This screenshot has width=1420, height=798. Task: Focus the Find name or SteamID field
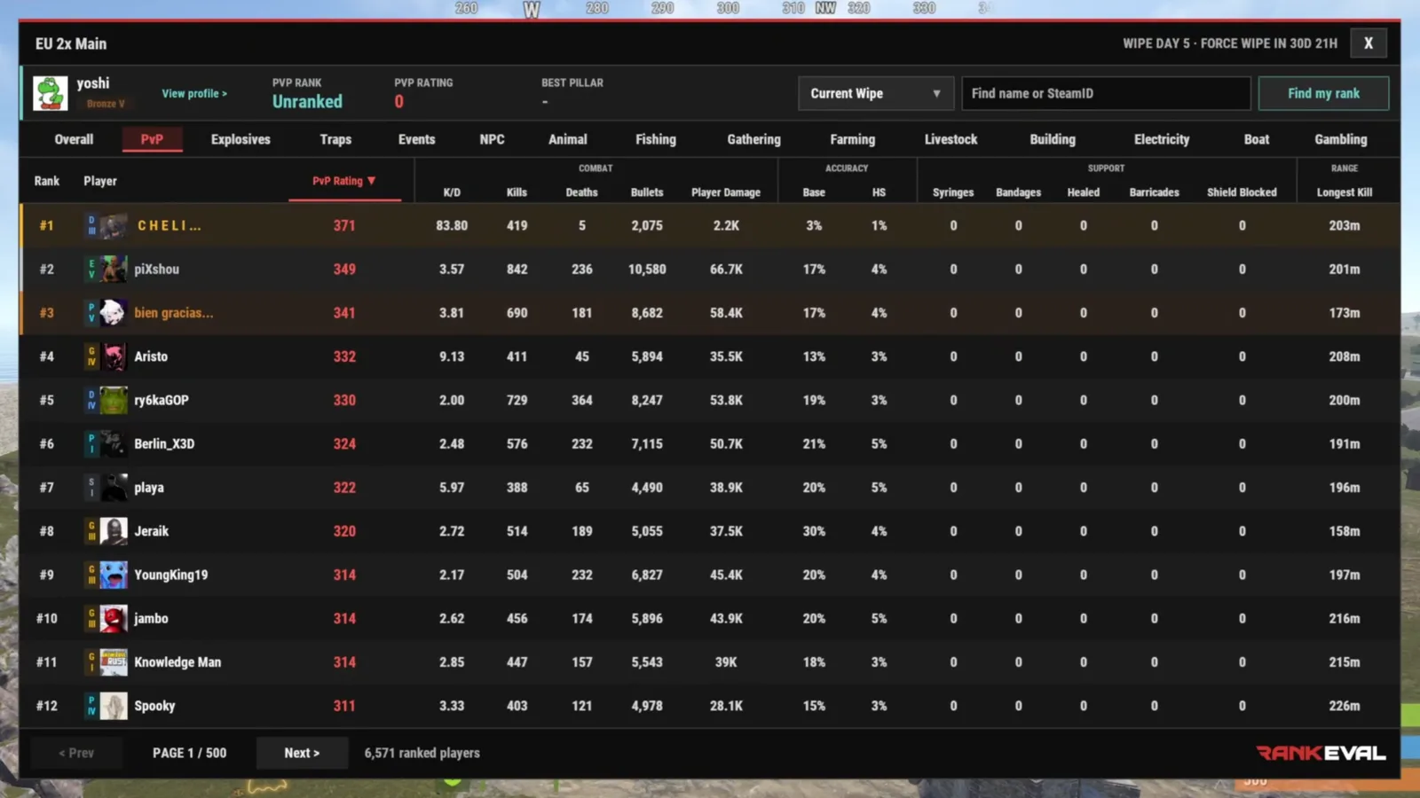coord(1106,93)
